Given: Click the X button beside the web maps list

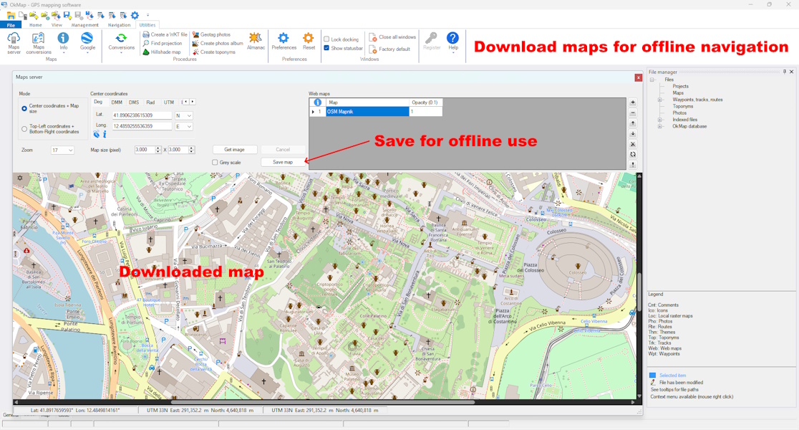Looking at the screenshot, I should (x=633, y=144).
